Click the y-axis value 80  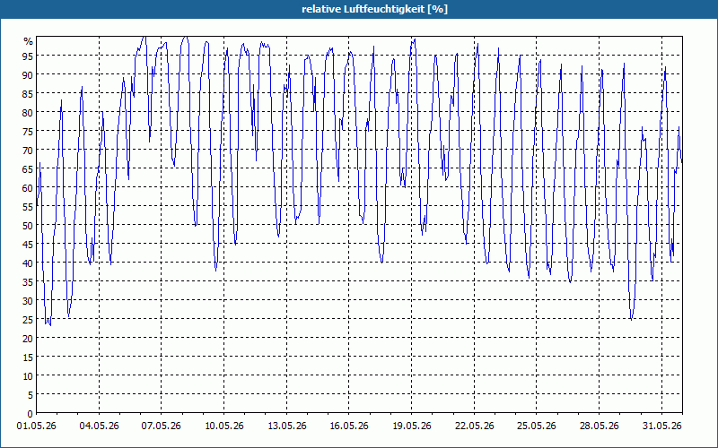tap(28, 112)
